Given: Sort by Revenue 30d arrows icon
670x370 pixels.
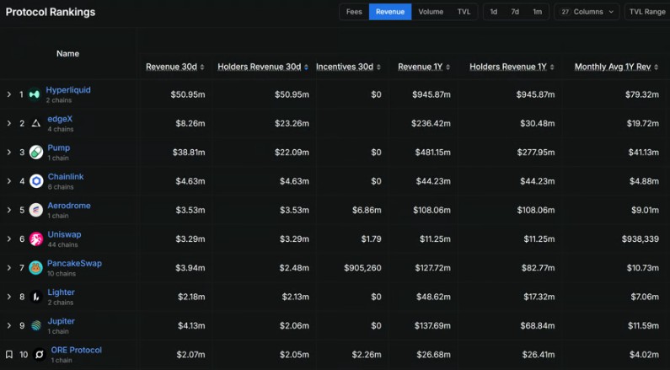Looking at the screenshot, I should tap(202, 67).
